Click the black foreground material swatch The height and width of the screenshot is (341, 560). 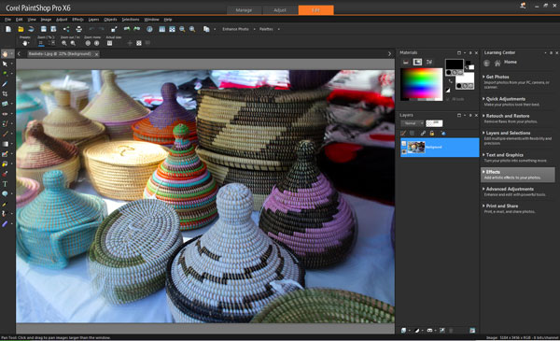[x=454, y=64]
